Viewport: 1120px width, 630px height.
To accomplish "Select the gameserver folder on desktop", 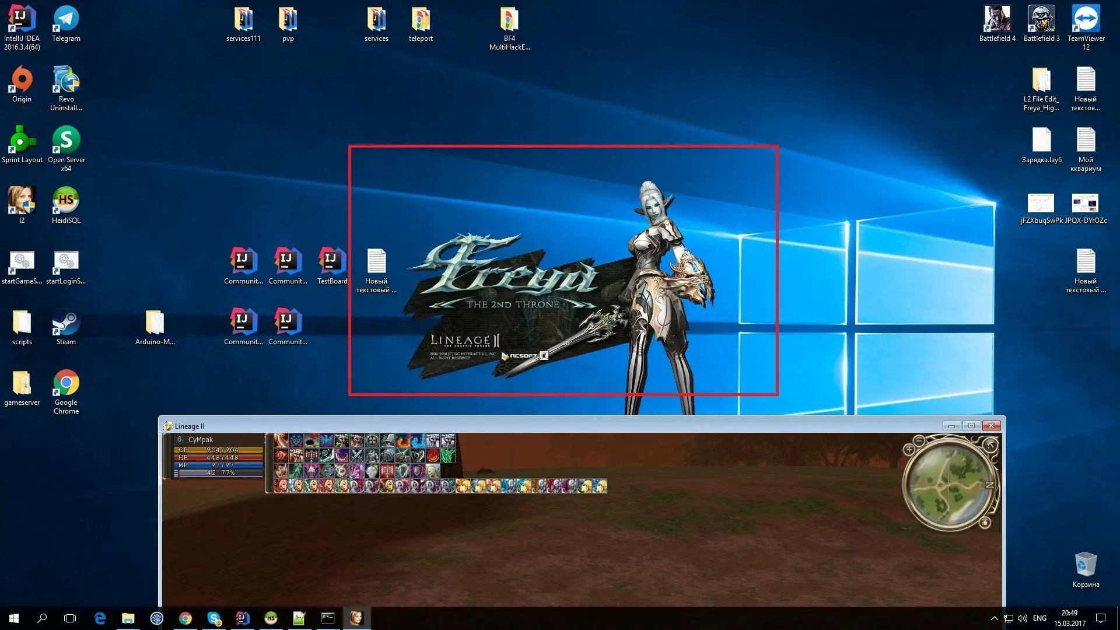I will pyautogui.click(x=22, y=388).
